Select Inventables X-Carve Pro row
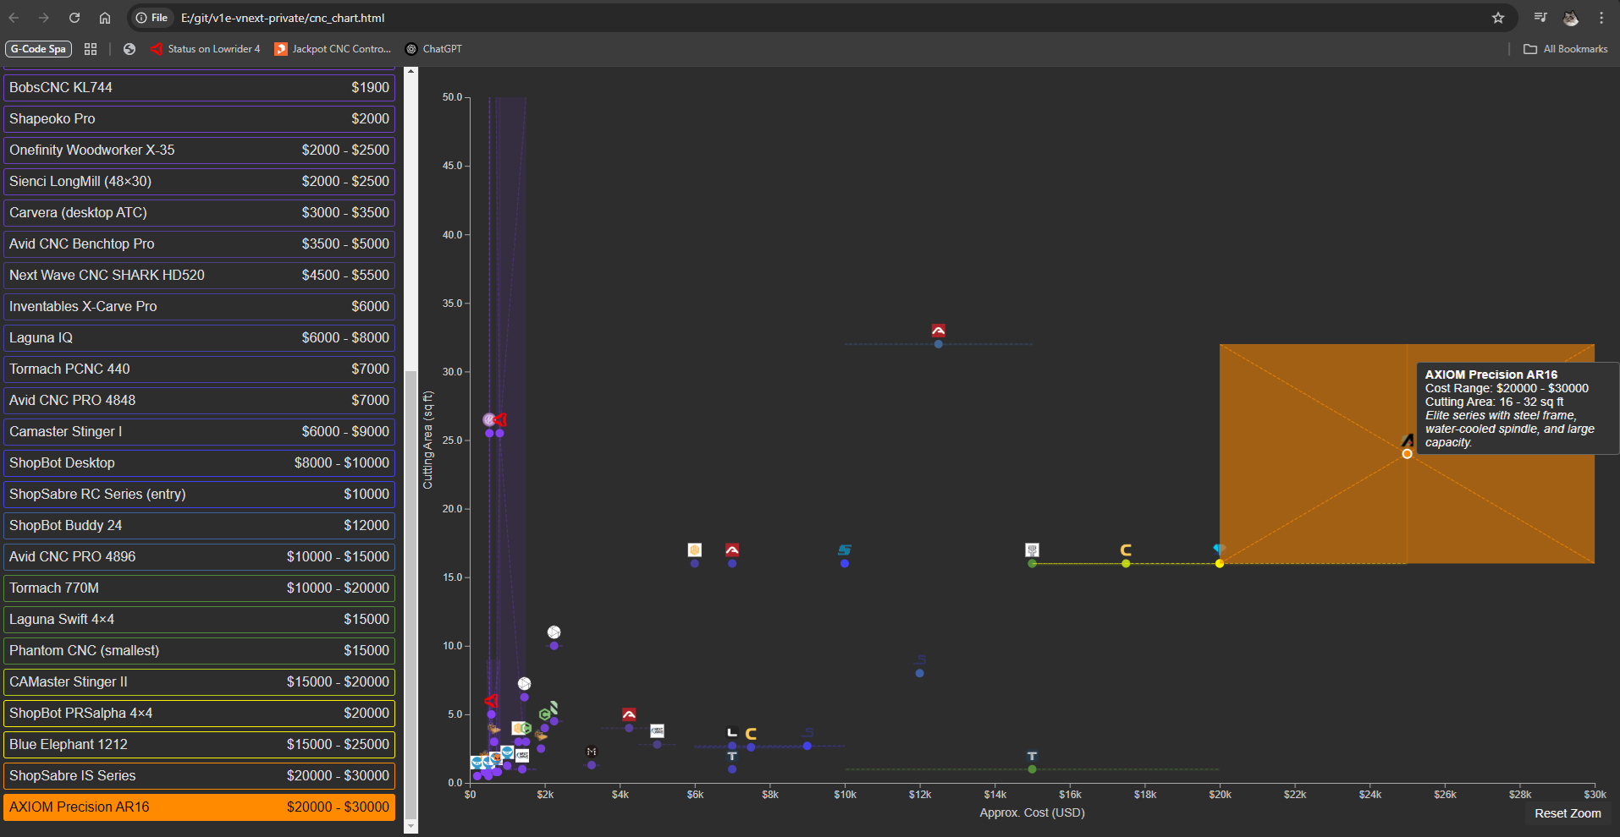 click(x=199, y=306)
